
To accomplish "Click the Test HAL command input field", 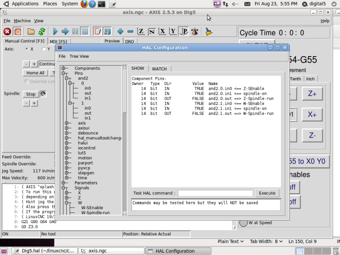I will (x=215, y=193).
